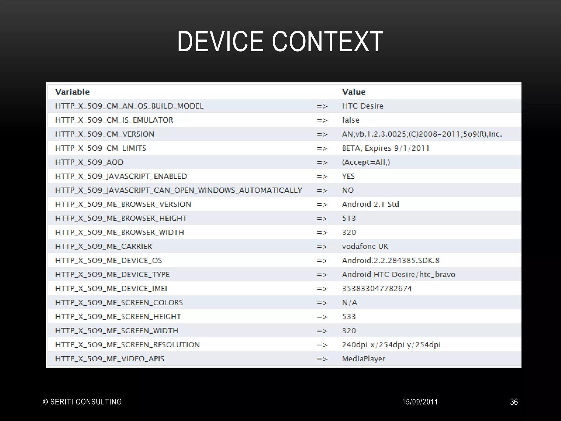Click HTTP_X_5O9_ME_BROWSER_VERSION variable name
561x421 pixels.
(123, 204)
